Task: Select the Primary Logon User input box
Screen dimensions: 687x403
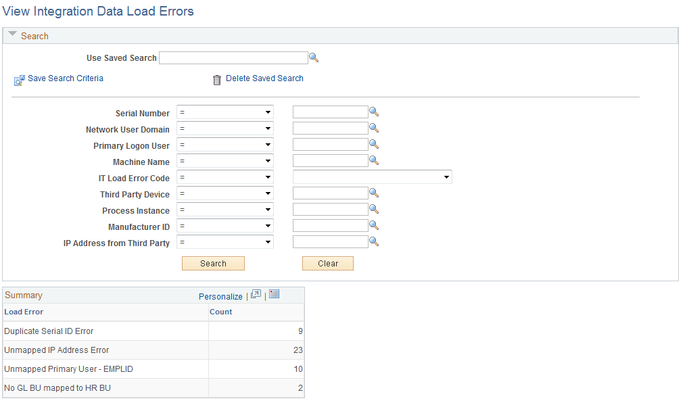Action: point(329,144)
